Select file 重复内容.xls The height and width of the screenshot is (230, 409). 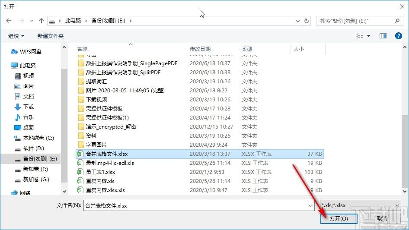coord(100,181)
